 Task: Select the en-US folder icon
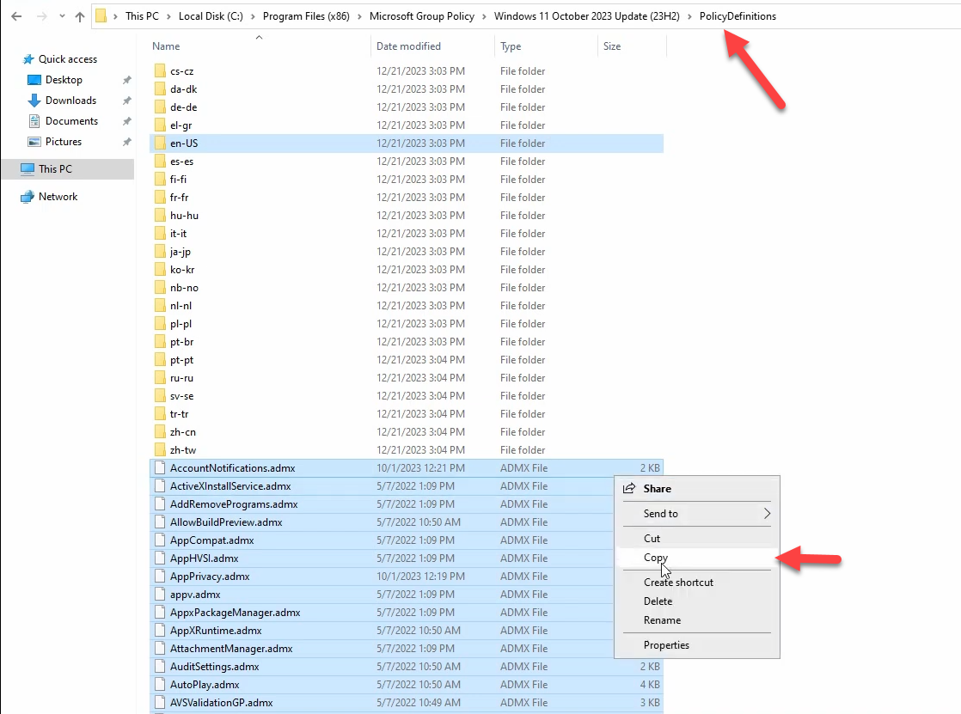160,143
